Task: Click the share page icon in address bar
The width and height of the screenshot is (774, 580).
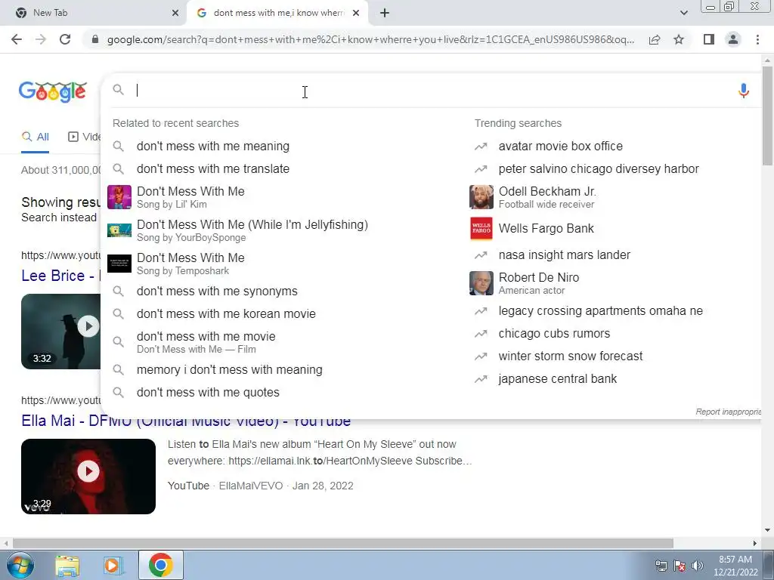Action: 655,39
